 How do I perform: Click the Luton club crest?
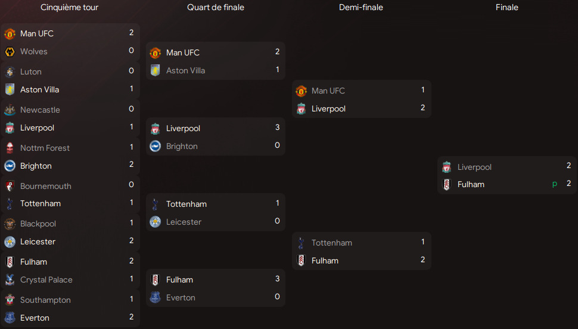[10, 72]
